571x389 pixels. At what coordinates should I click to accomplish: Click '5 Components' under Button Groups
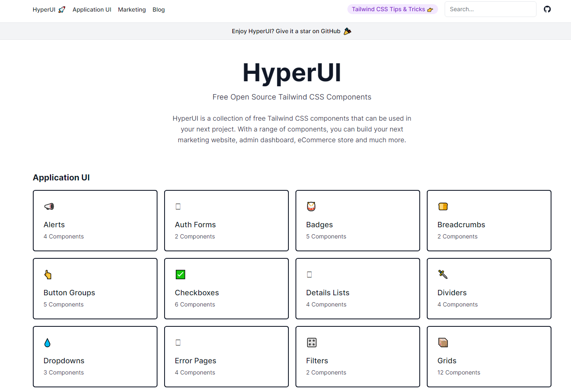pyautogui.click(x=64, y=304)
